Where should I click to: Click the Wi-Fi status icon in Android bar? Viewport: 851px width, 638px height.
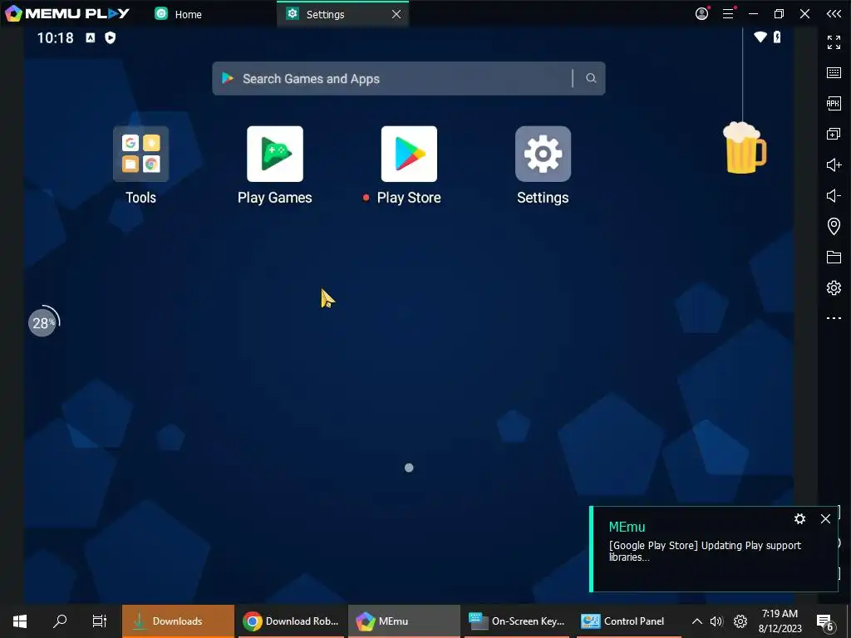[x=760, y=37]
